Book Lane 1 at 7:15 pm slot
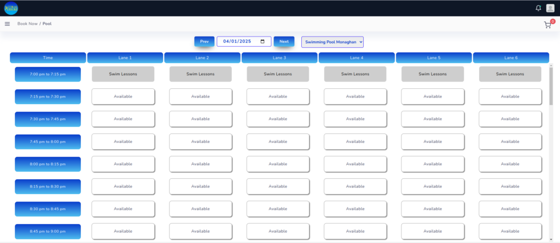Screen dimensions: 560x243 123,96
